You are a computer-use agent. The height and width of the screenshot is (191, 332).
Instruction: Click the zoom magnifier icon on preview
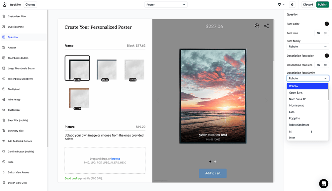click(257, 26)
